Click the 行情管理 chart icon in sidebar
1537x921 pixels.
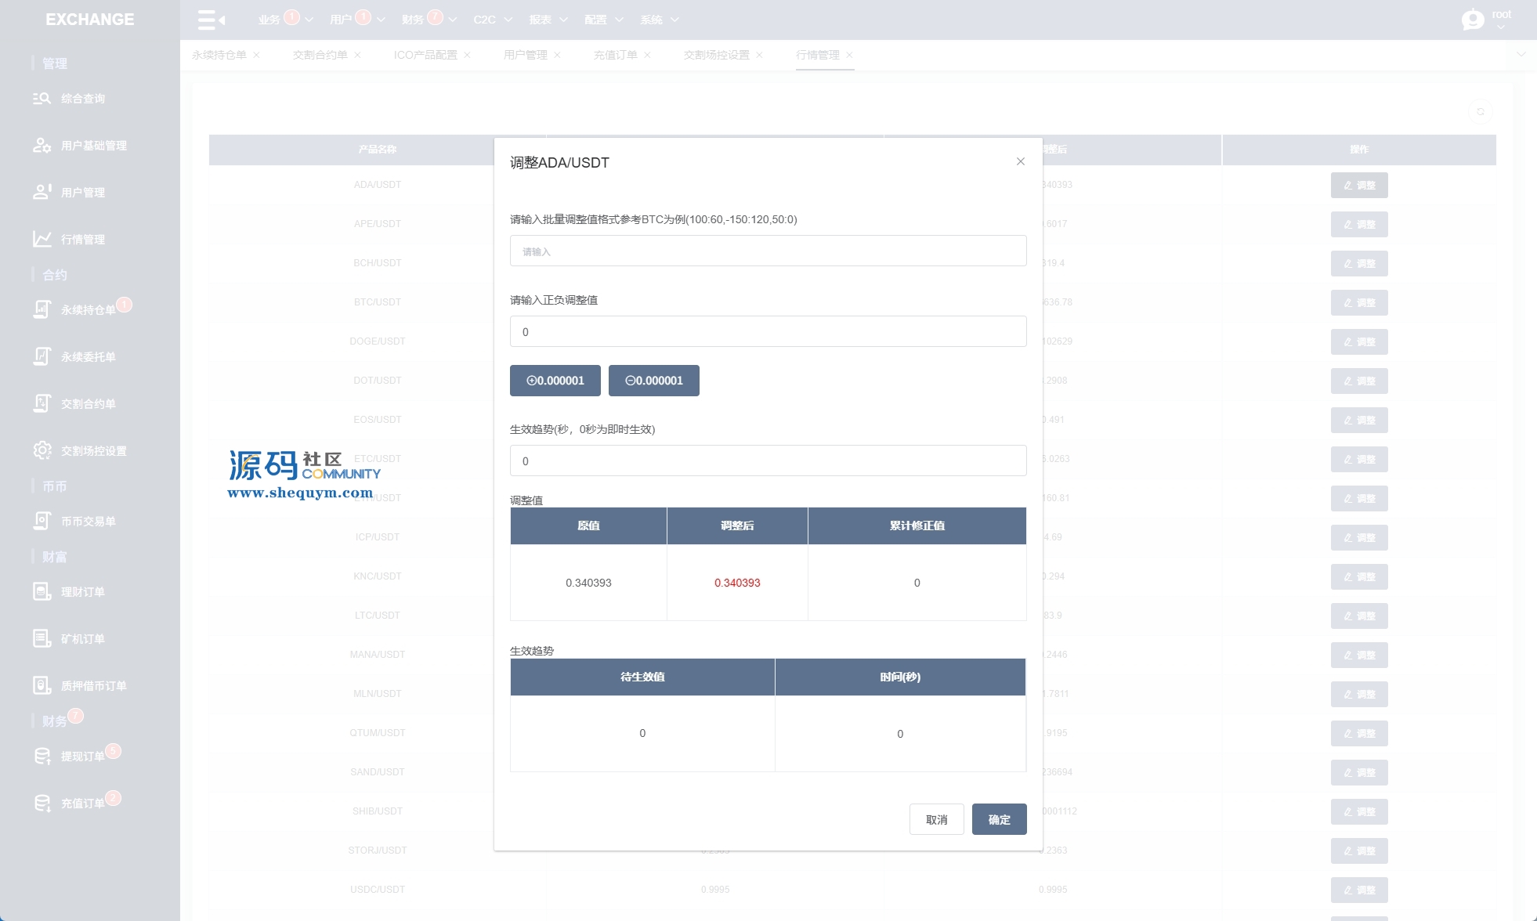pos(42,239)
